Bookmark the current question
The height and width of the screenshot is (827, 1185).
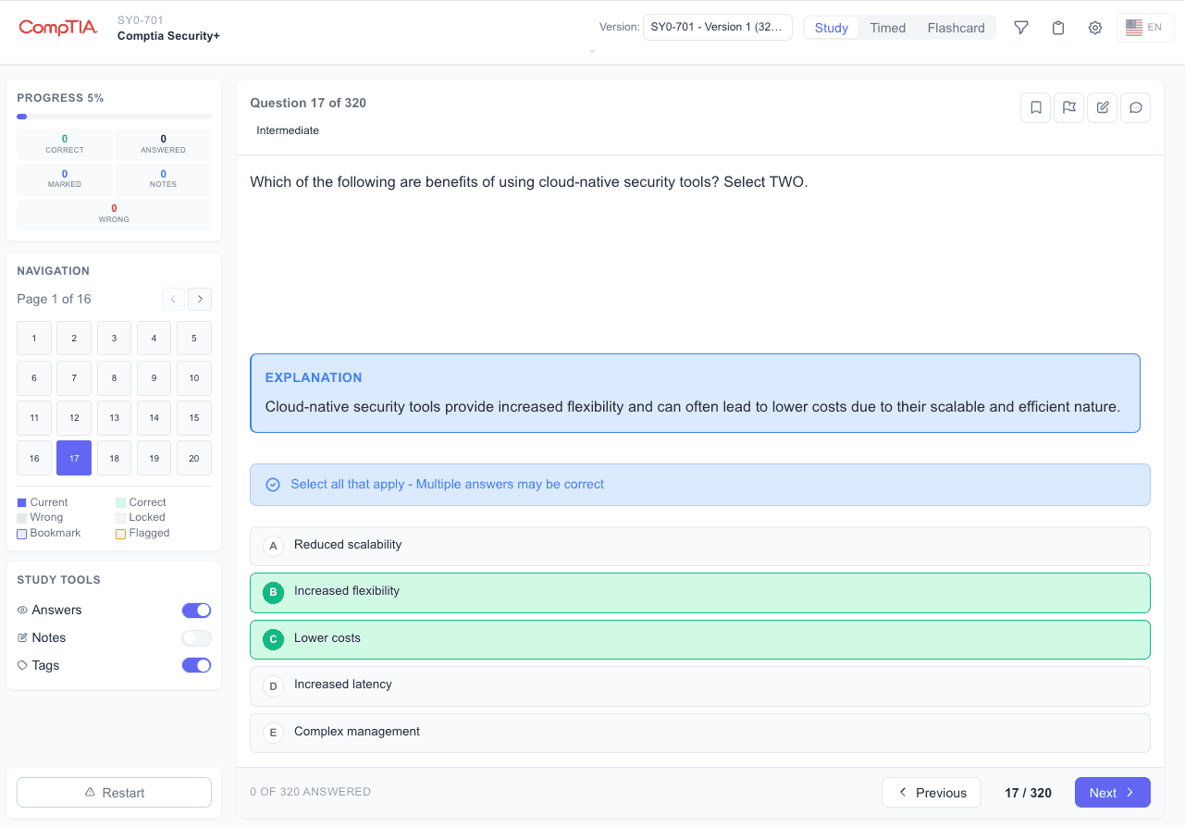(1035, 107)
